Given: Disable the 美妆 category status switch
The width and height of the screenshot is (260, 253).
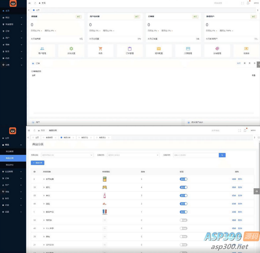Looking at the screenshot, I should tap(183, 196).
